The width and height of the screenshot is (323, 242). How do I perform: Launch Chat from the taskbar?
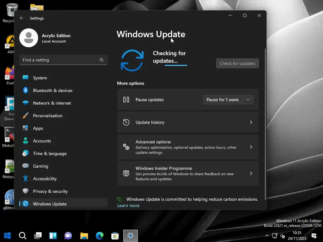(68, 236)
